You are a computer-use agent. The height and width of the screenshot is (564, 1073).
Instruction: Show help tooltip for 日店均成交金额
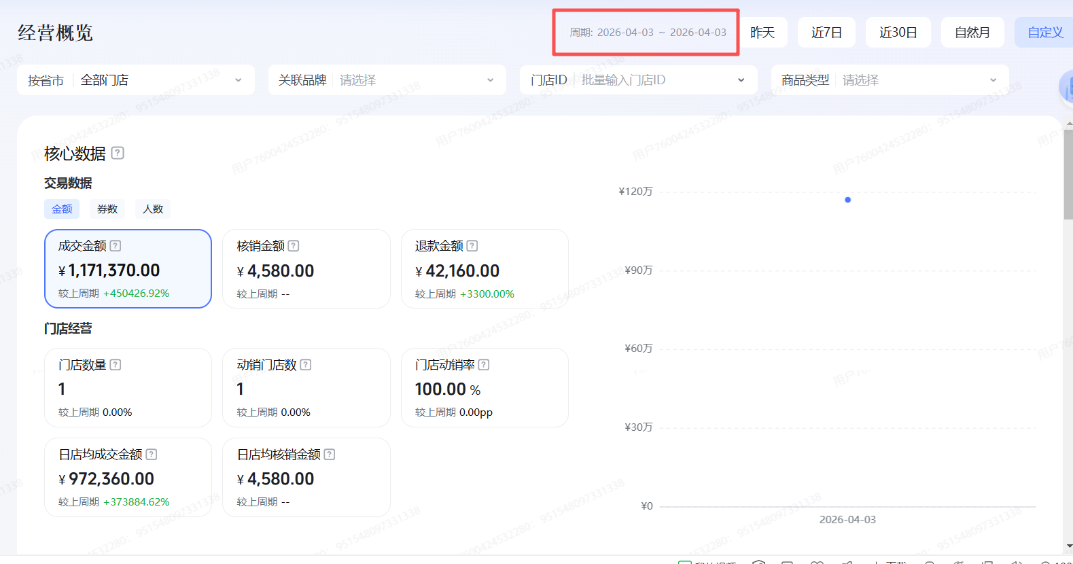tap(152, 454)
